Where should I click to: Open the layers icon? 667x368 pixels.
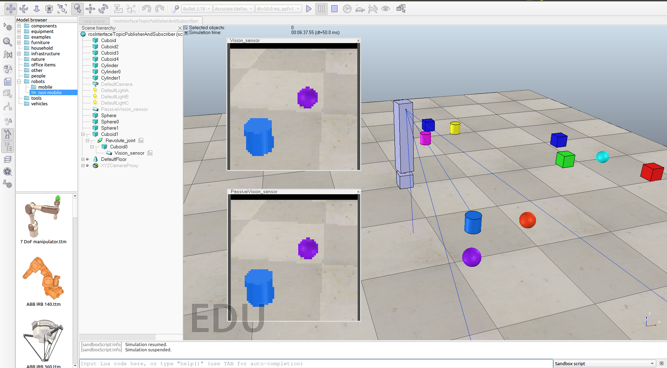coord(8,160)
